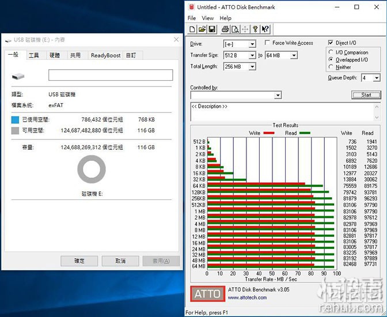Select Overlapped I/O radio button
Viewport: 387px width, 317px height.
331,59
